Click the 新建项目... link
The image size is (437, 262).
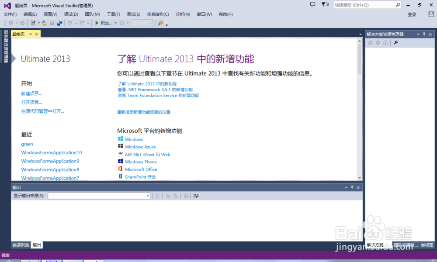click(31, 93)
